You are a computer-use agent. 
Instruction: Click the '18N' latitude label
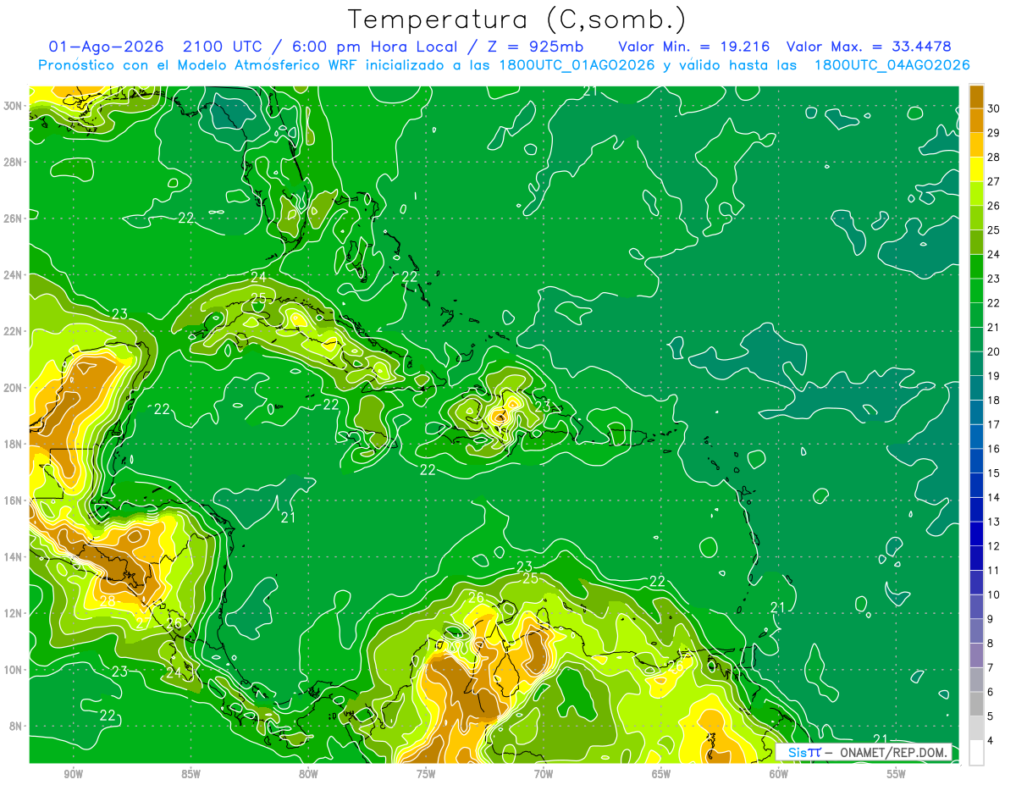pos(14,444)
